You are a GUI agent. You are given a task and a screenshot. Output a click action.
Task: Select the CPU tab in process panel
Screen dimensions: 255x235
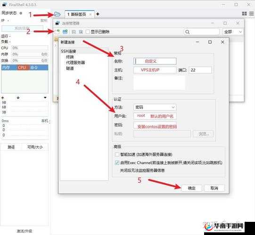pos(22,68)
